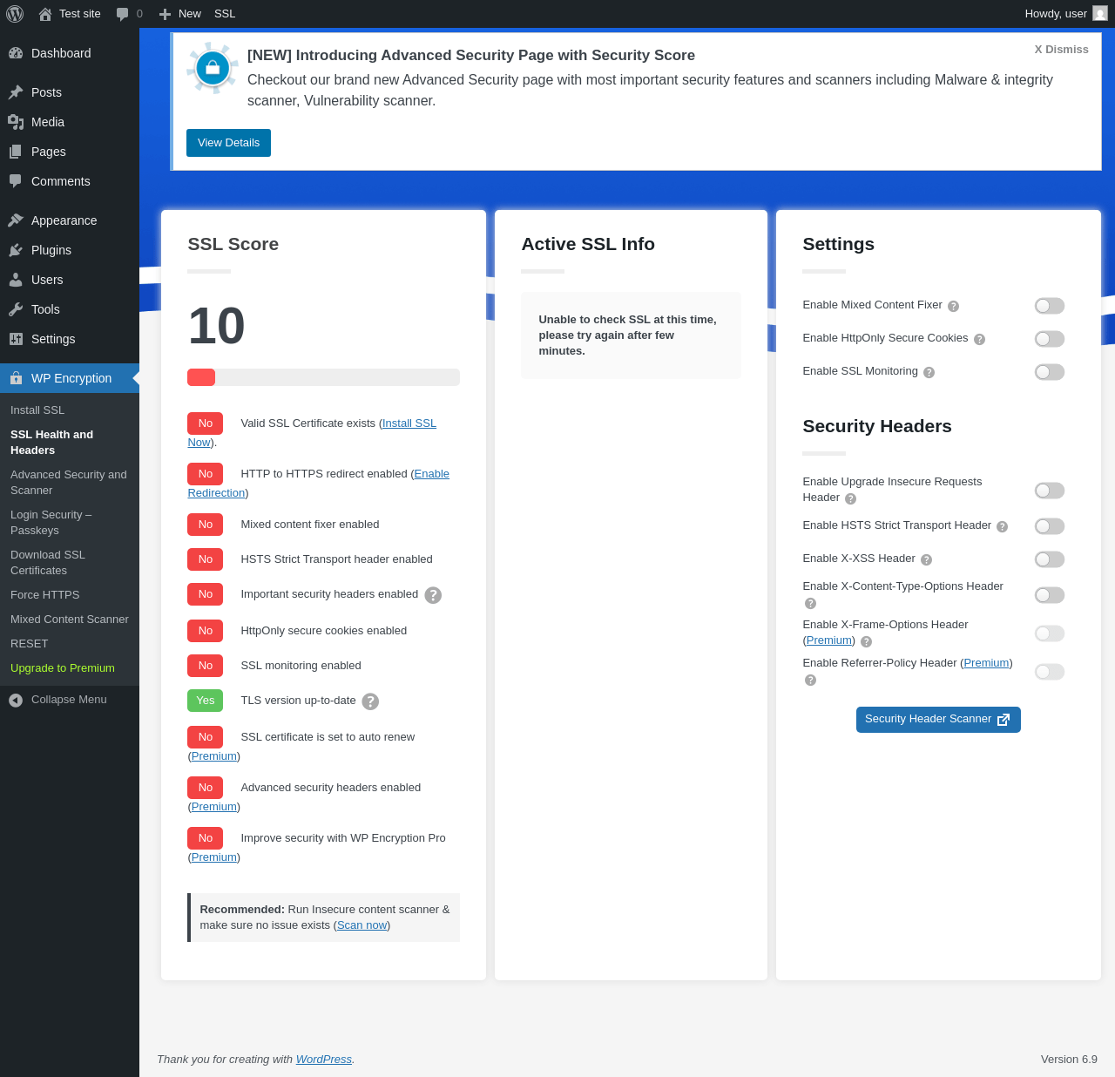
Task: Click Premium link under Advanced security headers
Action: point(214,807)
